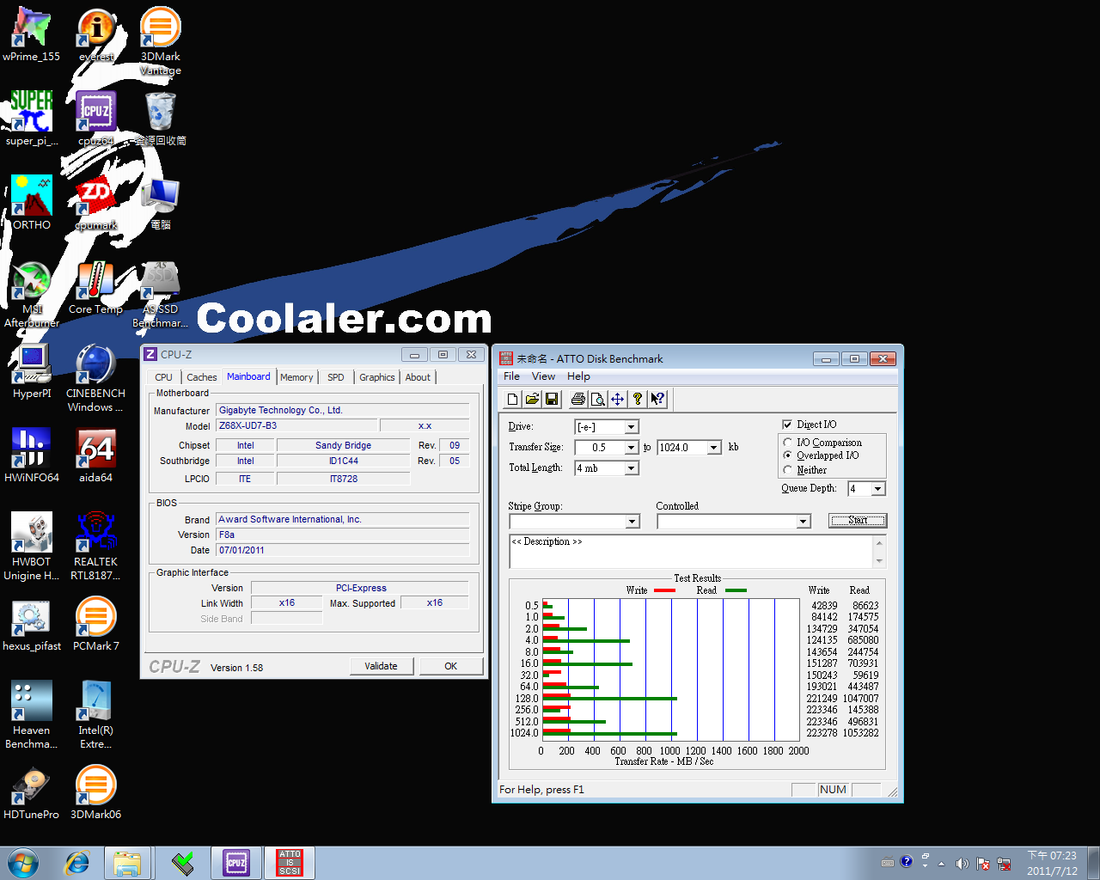Open the View menu in ATTO
Image resolution: width=1100 pixels, height=880 pixels.
click(x=543, y=376)
